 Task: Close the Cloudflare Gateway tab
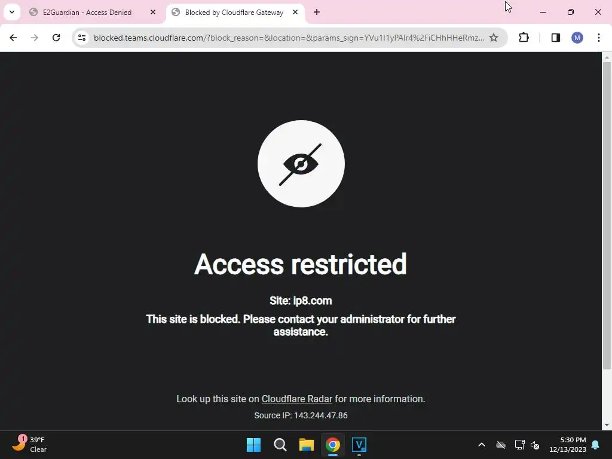(x=295, y=12)
